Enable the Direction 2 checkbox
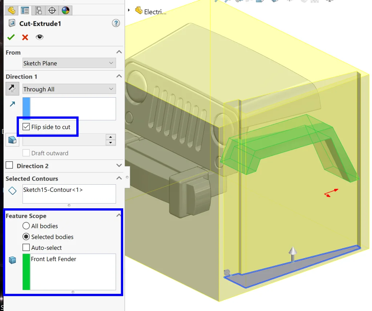 tap(9, 166)
